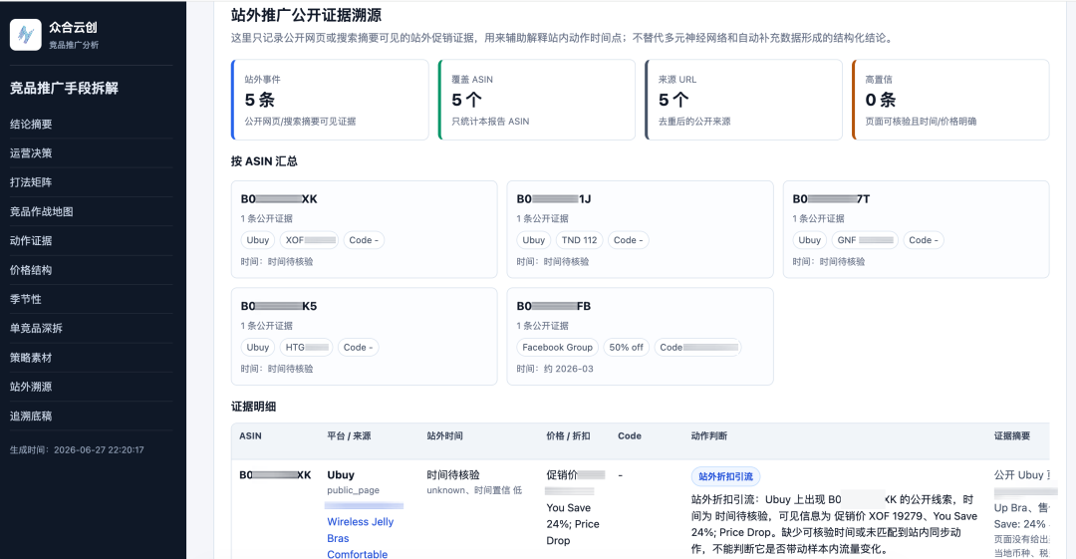Click the Ubuy tag in XK card
The height and width of the screenshot is (559, 1076).
click(x=258, y=240)
